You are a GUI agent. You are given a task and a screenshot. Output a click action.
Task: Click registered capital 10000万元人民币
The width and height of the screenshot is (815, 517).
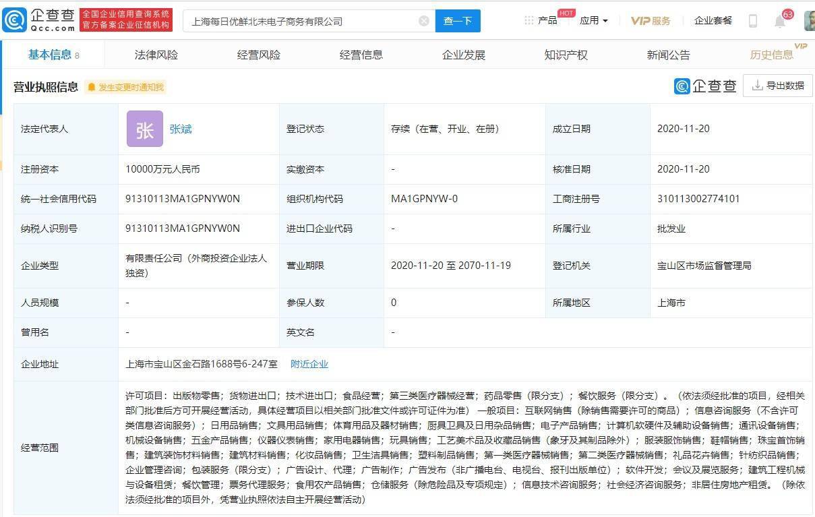(x=162, y=169)
